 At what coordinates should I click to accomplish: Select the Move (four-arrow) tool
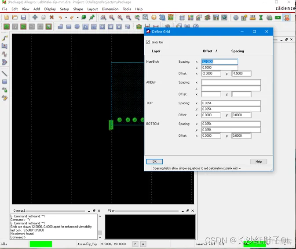pyautogui.click(x=35, y=17)
